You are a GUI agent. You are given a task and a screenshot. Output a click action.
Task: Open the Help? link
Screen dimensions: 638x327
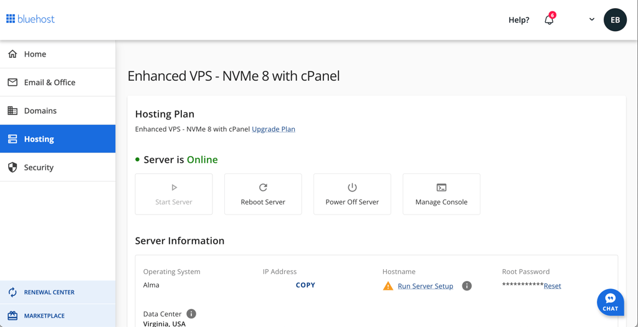[519, 20]
